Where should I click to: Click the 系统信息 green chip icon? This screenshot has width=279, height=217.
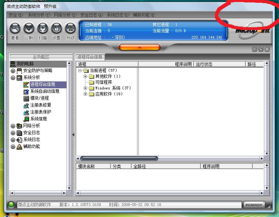[26, 119]
